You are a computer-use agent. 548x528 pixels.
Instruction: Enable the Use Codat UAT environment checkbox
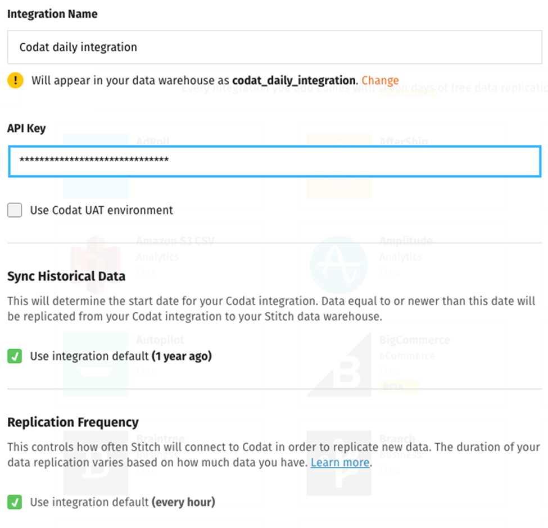pyautogui.click(x=14, y=210)
